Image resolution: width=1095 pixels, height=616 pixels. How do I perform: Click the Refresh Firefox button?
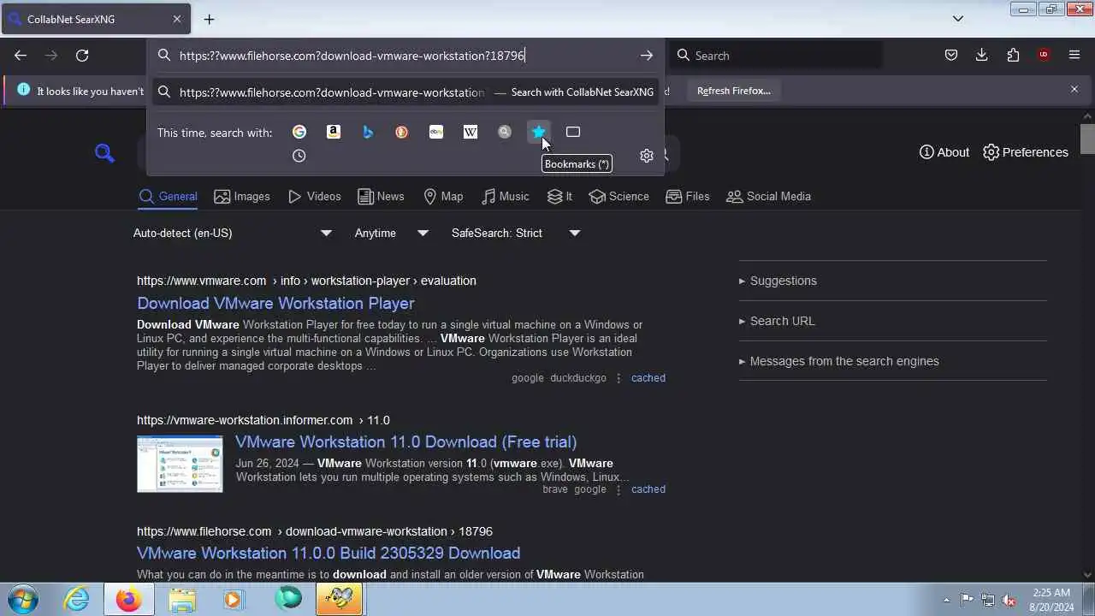(733, 91)
